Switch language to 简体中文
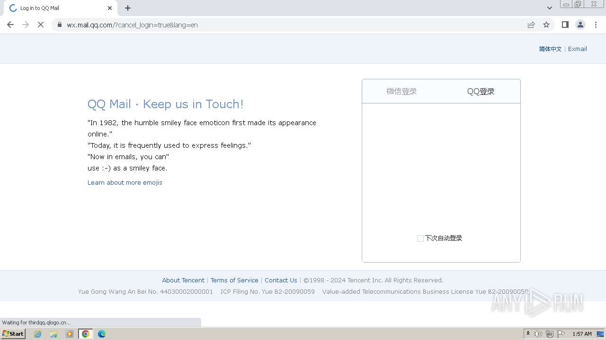This screenshot has height=340, width=606. [550, 49]
